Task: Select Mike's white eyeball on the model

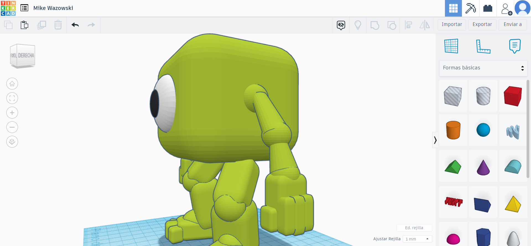Action: (x=167, y=103)
